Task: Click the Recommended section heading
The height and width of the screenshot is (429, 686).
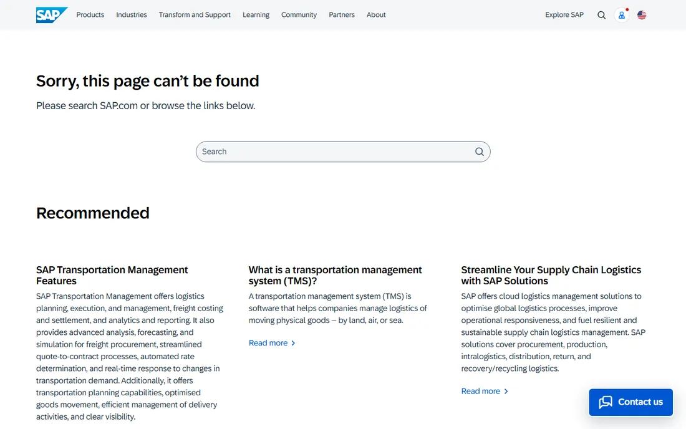Action: [x=93, y=213]
